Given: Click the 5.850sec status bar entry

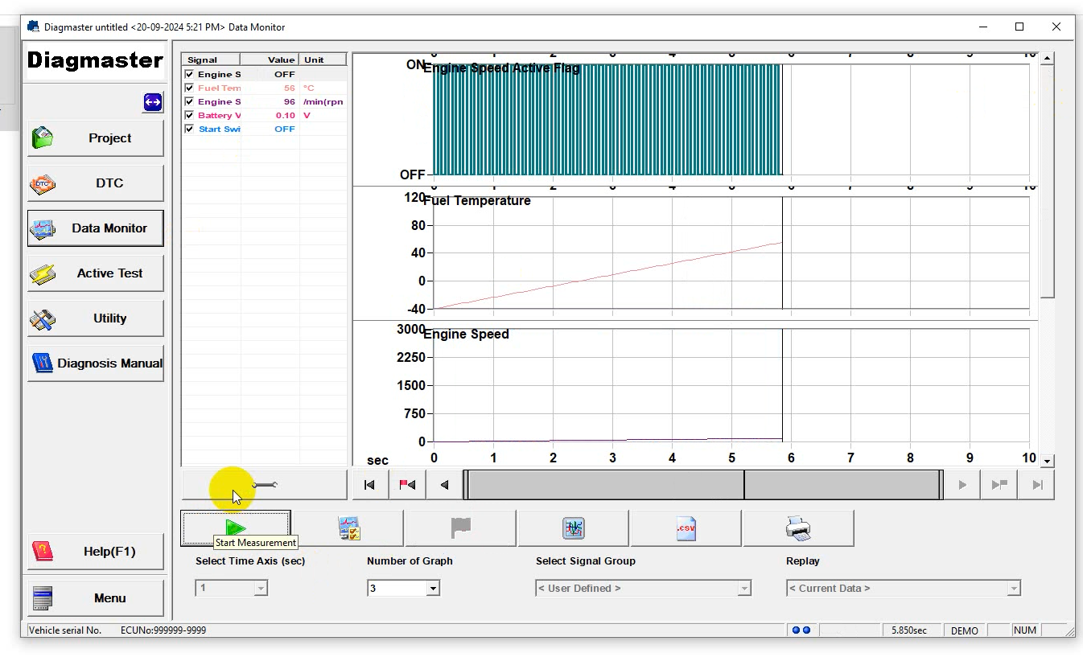Looking at the screenshot, I should click(x=909, y=630).
